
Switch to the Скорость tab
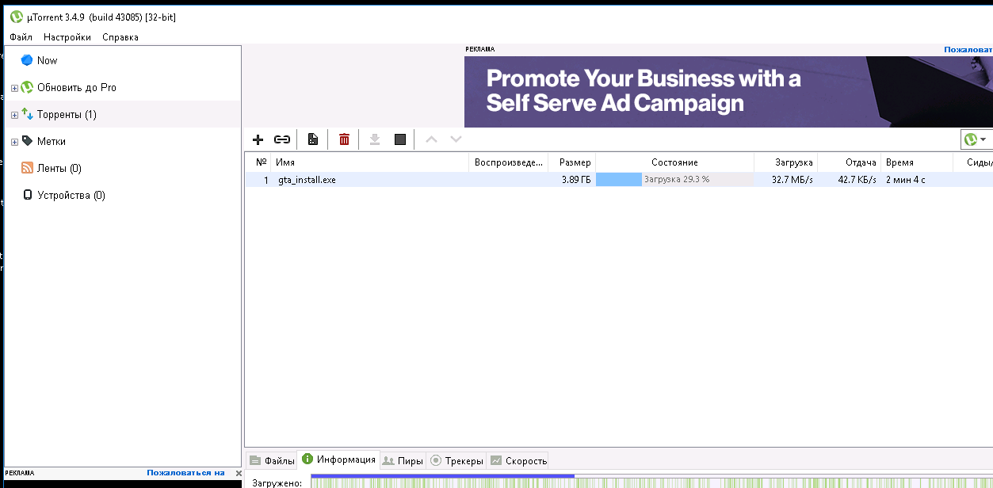click(518, 460)
